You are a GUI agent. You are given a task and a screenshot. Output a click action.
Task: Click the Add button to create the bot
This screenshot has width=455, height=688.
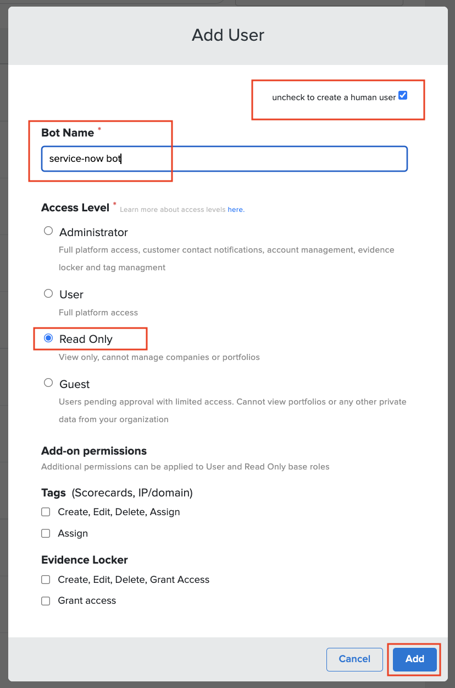[x=414, y=659]
